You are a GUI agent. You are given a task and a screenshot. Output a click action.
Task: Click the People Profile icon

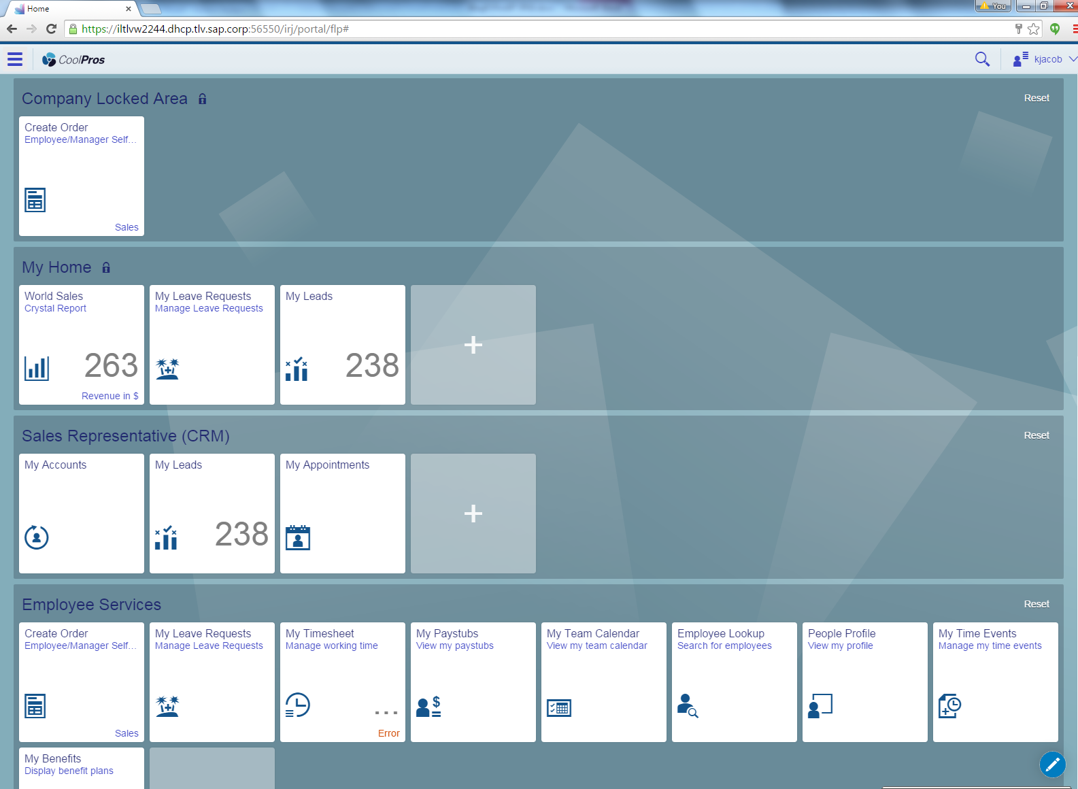[820, 706]
